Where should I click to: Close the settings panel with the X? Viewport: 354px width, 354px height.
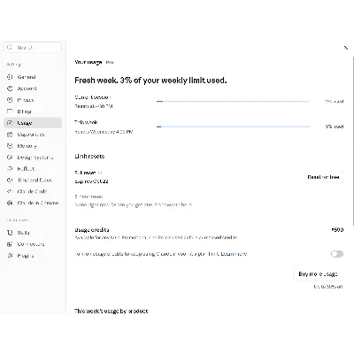click(346, 48)
